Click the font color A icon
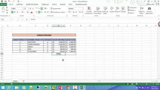 [x=31, y=12]
